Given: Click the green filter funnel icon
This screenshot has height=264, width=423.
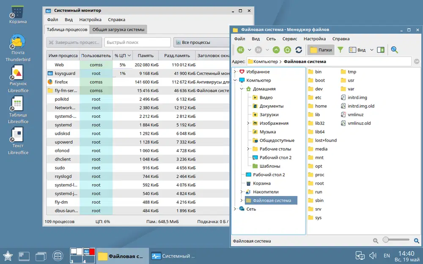Looking at the screenshot, I should click(x=340, y=50).
